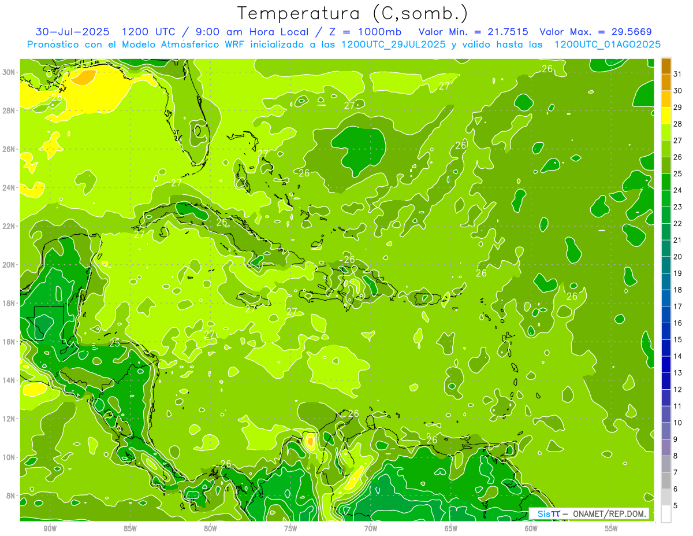Click the "ONAMET/REP.DOM." credit label
Screen dimensions: 693x536
click(610, 513)
